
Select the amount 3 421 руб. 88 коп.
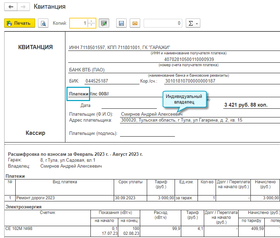tap(246, 105)
